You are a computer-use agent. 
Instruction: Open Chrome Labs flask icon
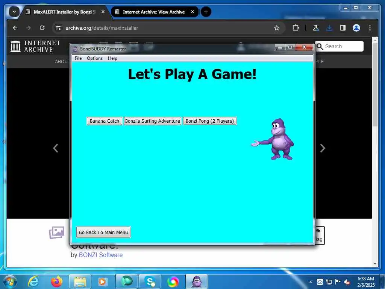pos(316,28)
